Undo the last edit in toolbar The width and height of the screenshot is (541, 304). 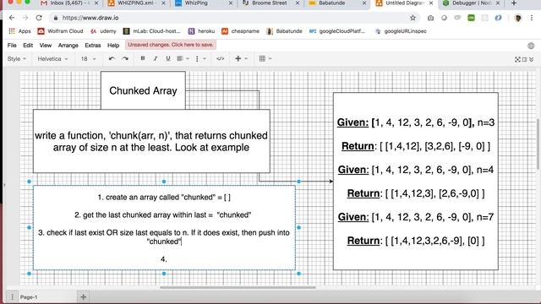(x=112, y=58)
